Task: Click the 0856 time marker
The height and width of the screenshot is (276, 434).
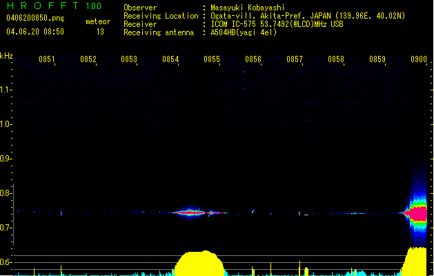Action: click(253, 59)
